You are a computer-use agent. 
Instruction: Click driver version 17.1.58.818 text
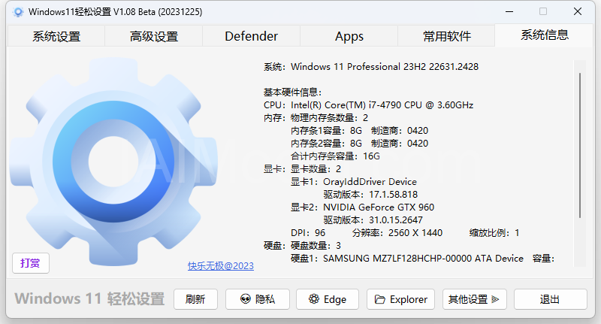tap(370, 195)
